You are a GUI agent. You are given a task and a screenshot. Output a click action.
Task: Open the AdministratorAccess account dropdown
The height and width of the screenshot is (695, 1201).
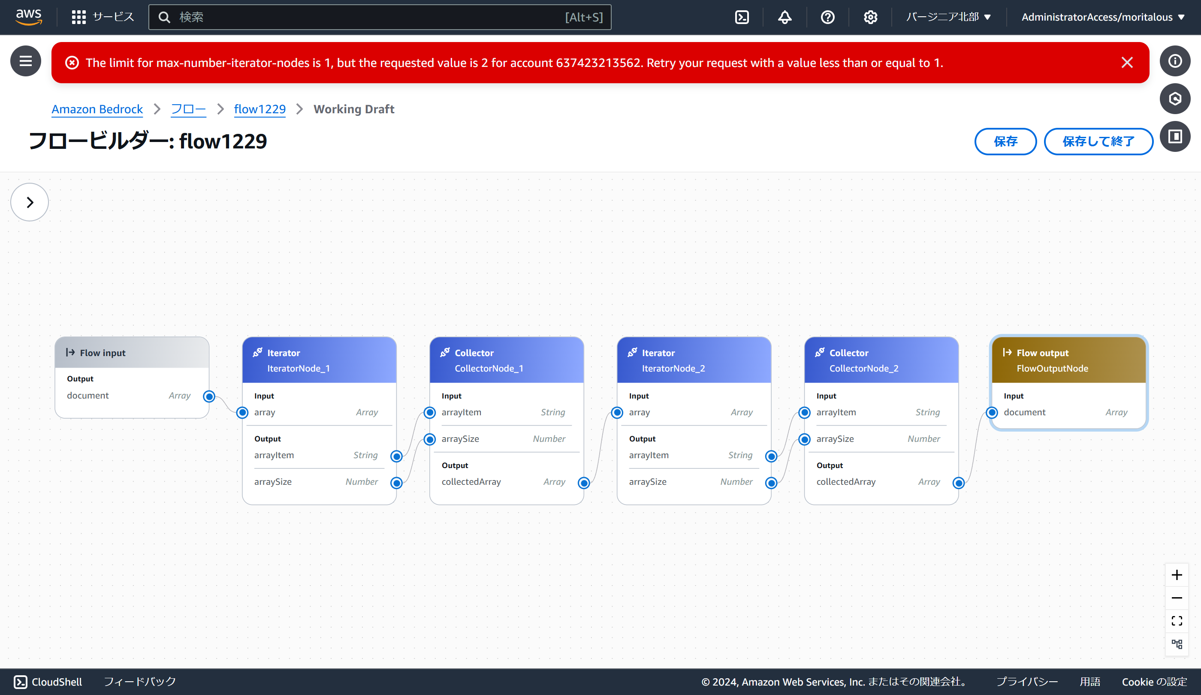tap(1102, 17)
